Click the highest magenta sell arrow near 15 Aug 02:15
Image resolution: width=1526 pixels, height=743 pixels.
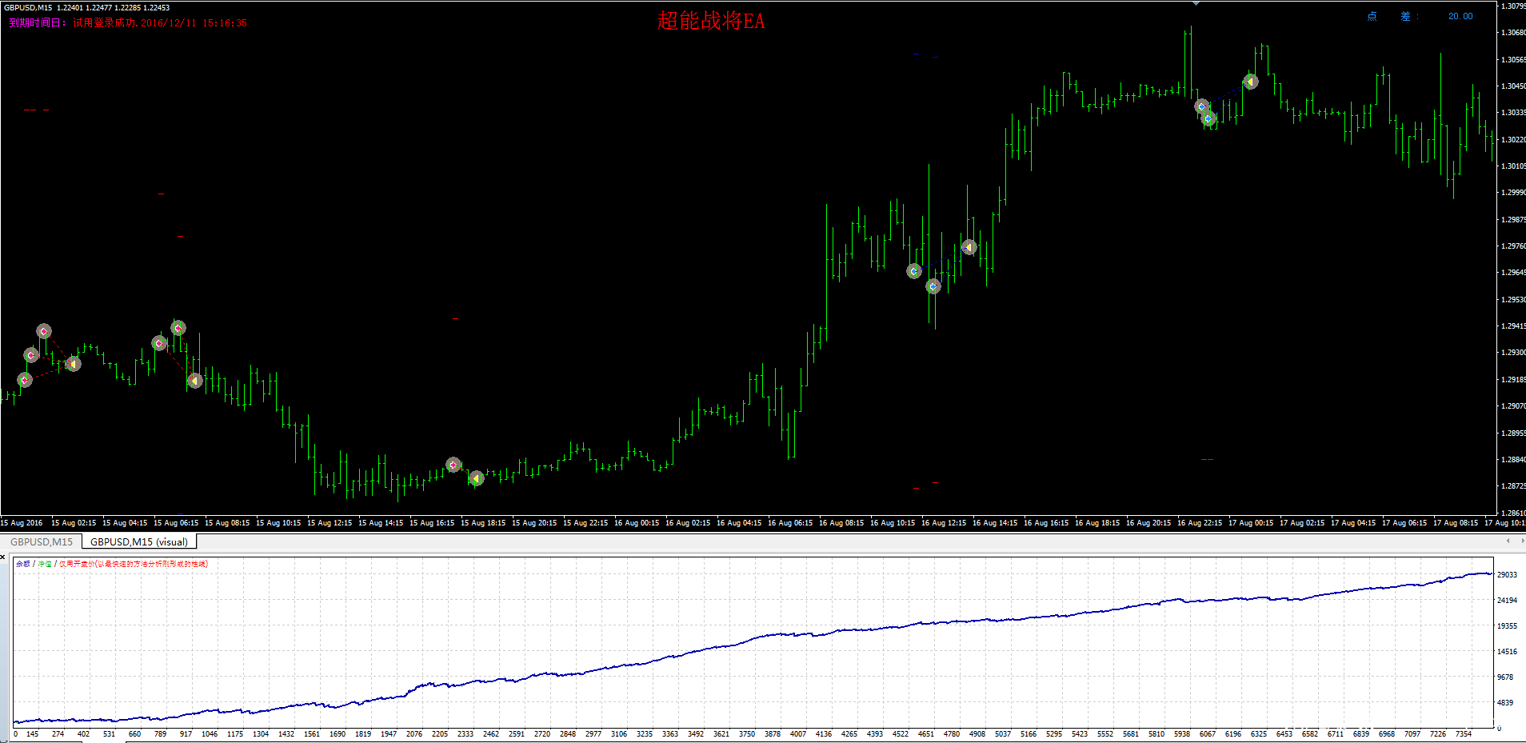(x=44, y=331)
